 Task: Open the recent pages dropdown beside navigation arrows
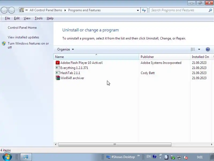[x=17, y=10]
